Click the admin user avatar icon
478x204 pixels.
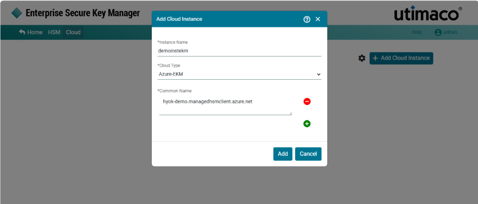coord(438,32)
